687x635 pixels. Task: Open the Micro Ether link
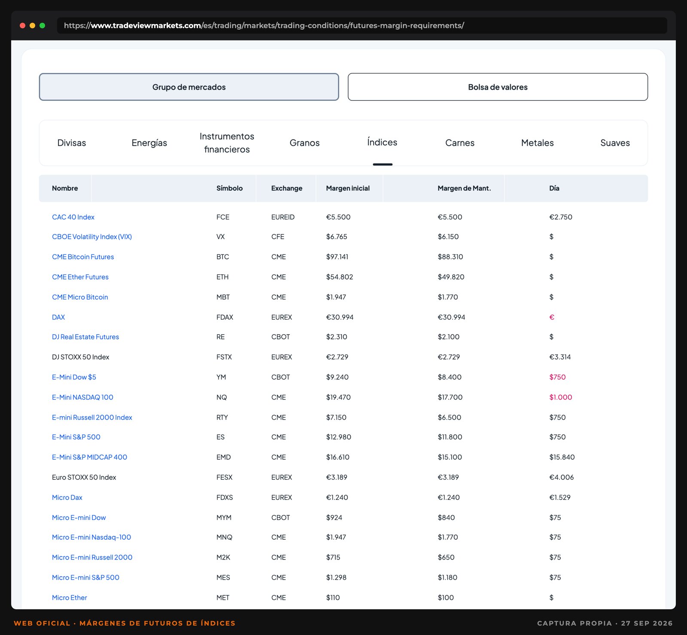[70, 598]
